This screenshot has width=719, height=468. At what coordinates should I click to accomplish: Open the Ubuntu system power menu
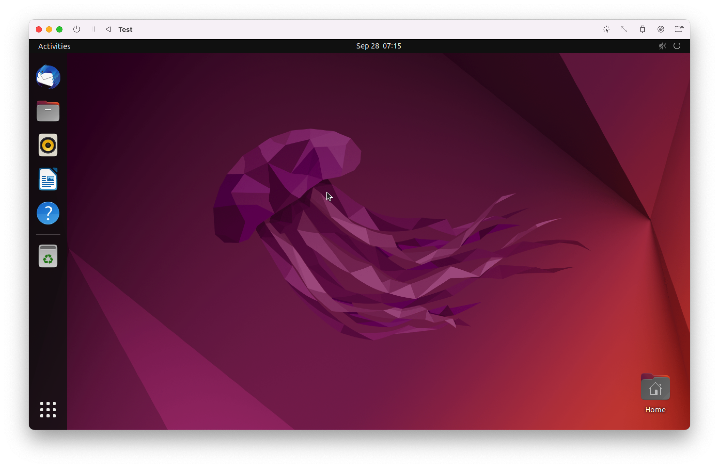(x=677, y=46)
